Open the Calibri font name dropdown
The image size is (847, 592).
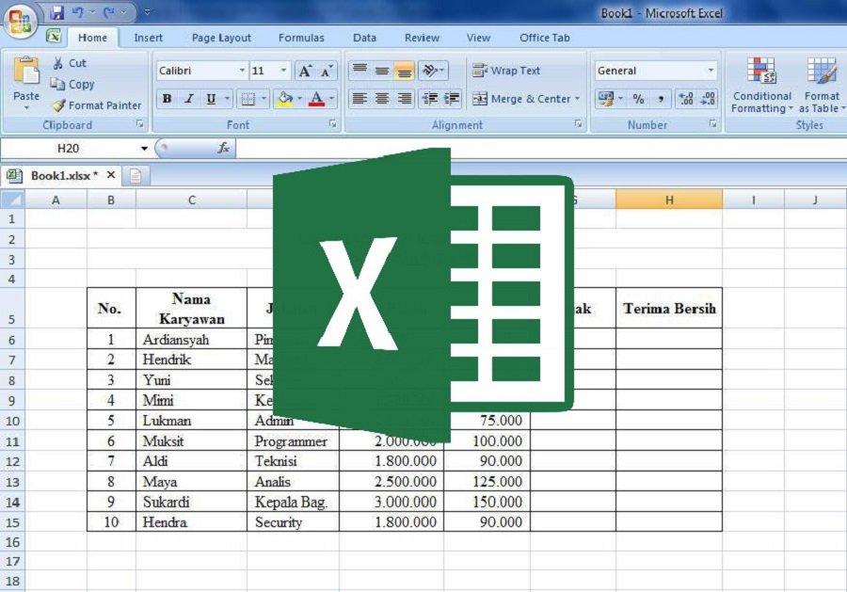coord(242,71)
